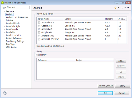Open Run/Debug Settings page
This screenshot has width=132, height=98.
(15, 41)
